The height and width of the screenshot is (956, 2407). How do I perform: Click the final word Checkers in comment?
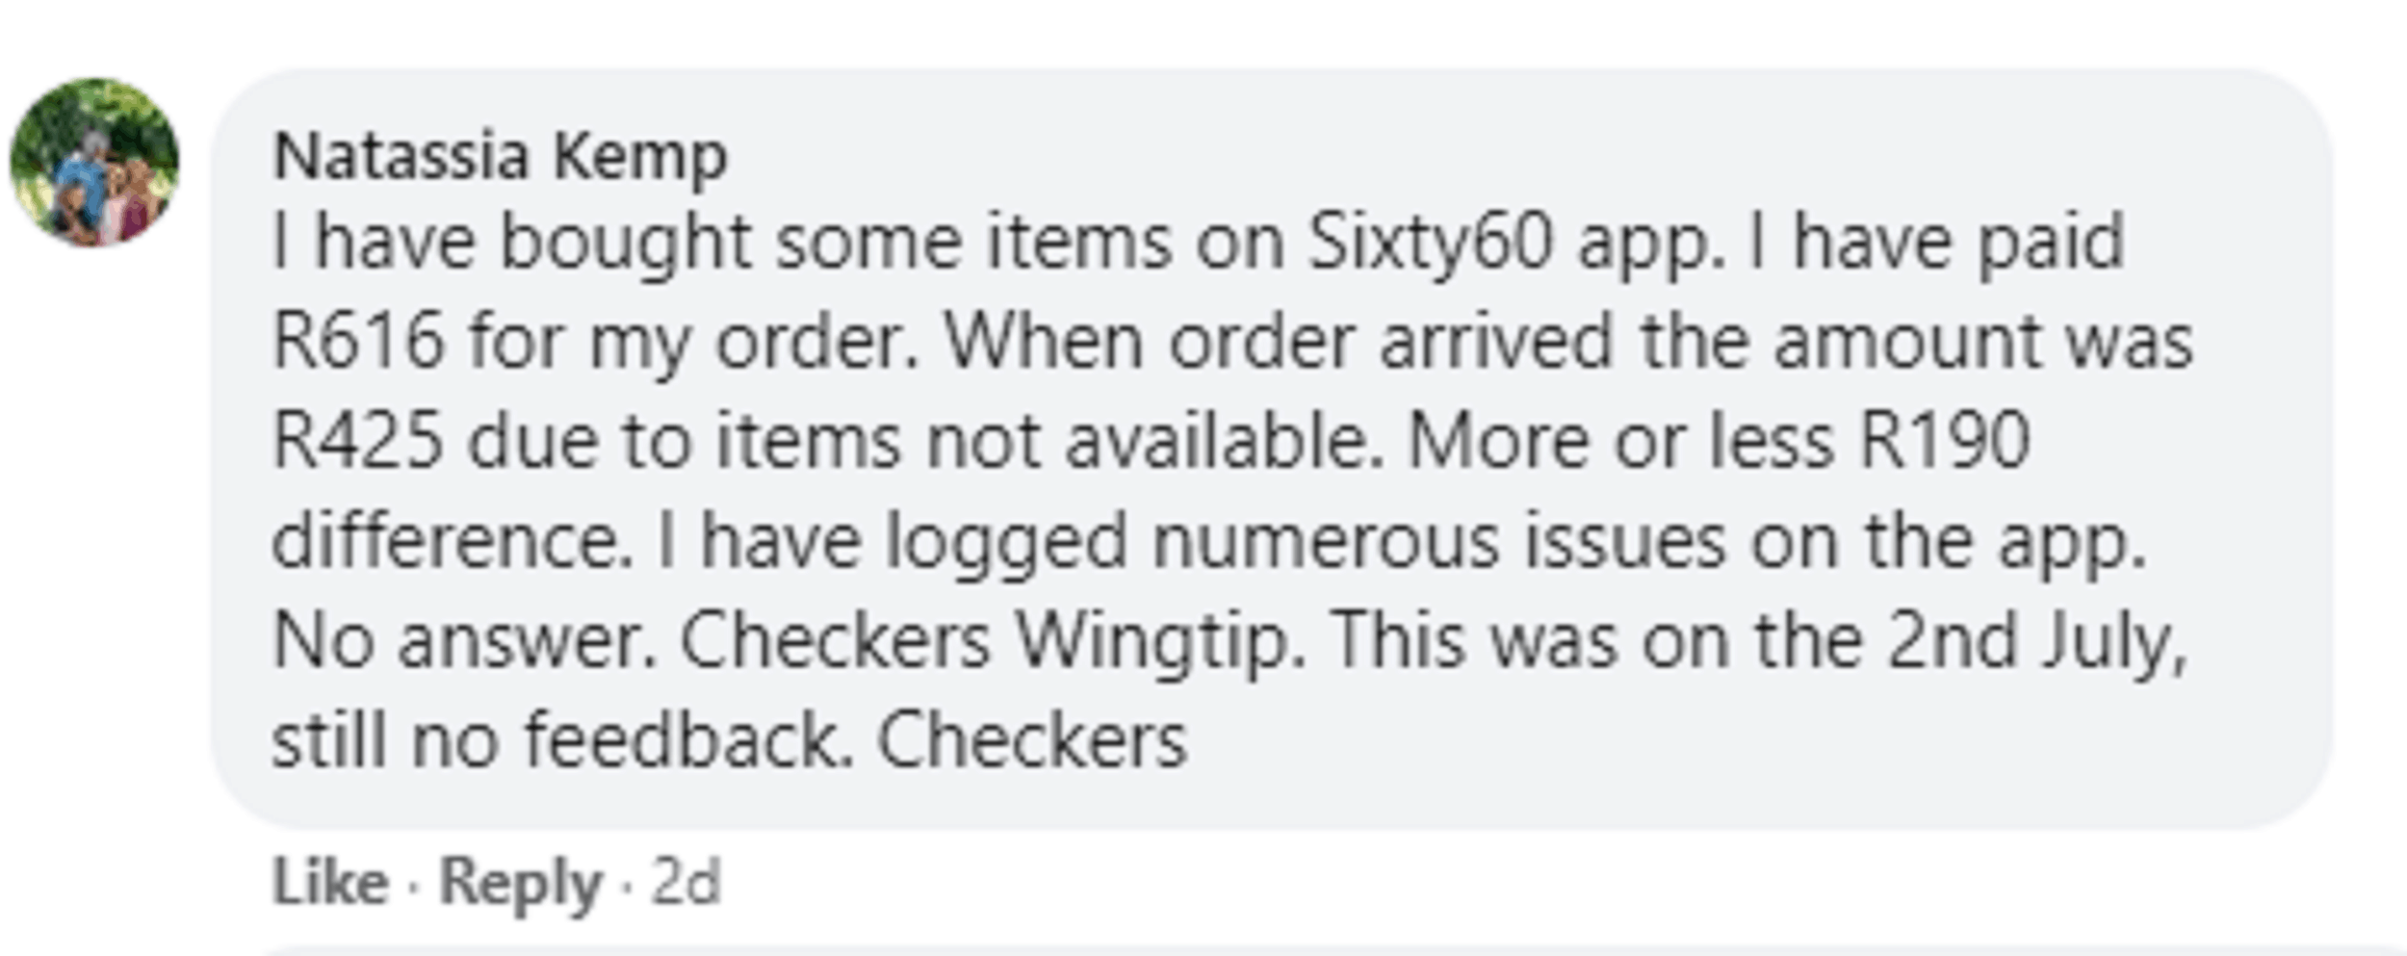coord(1032,741)
